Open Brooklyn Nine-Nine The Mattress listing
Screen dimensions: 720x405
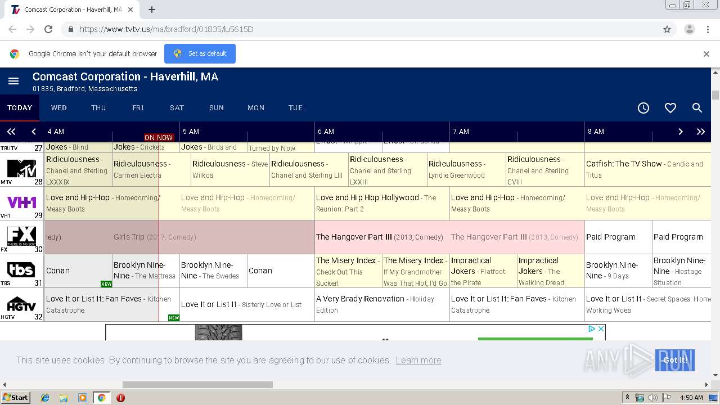pyautogui.click(x=146, y=271)
